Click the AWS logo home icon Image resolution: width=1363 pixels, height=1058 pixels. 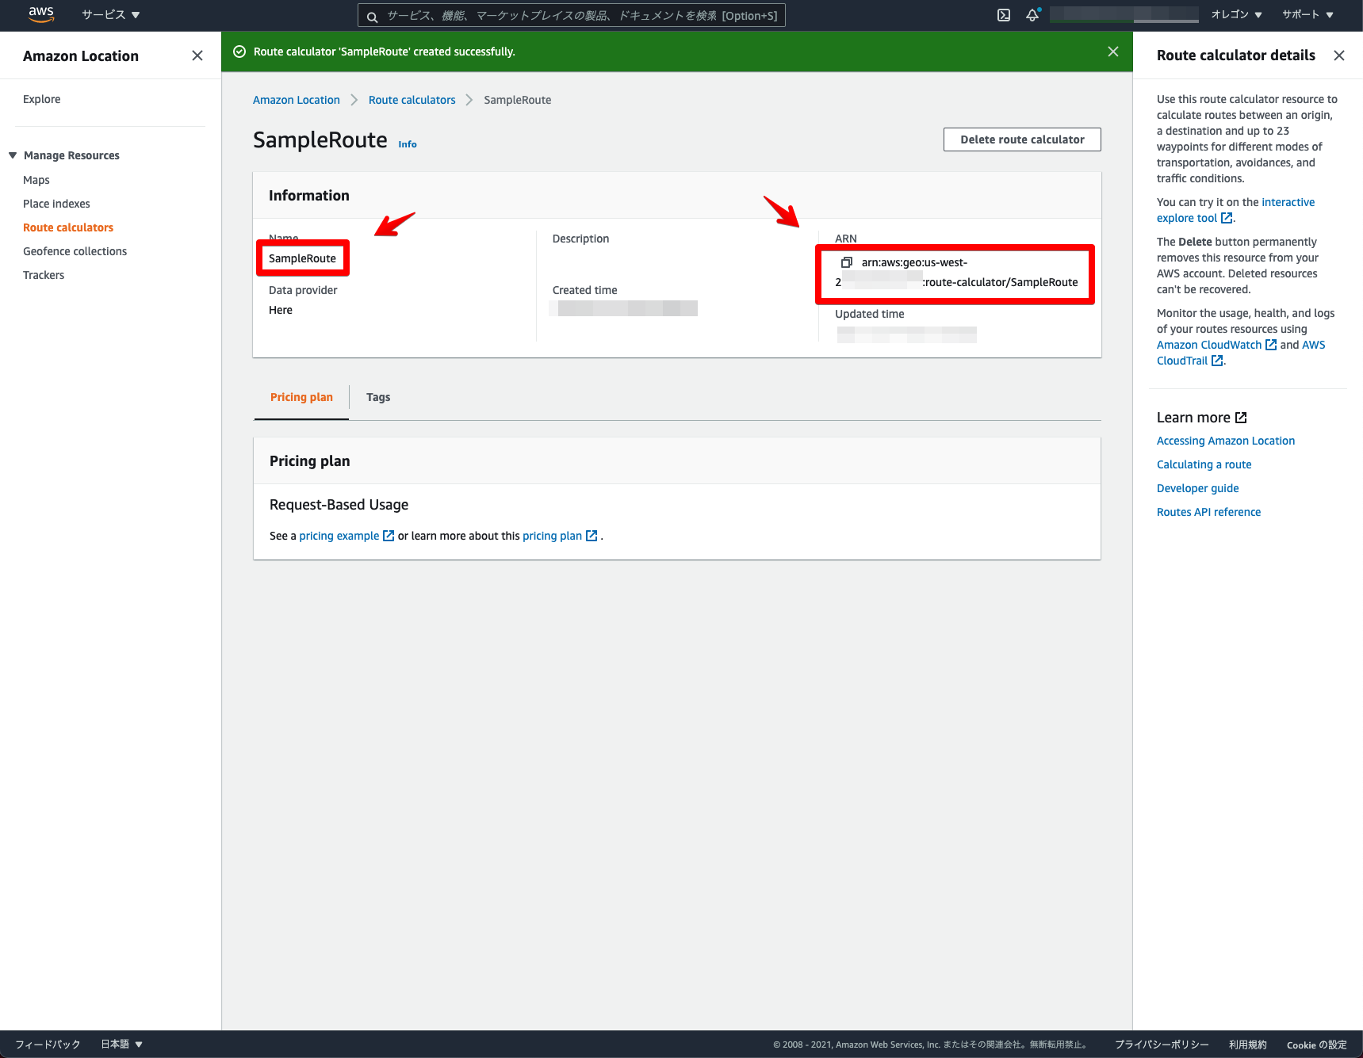pos(41,14)
